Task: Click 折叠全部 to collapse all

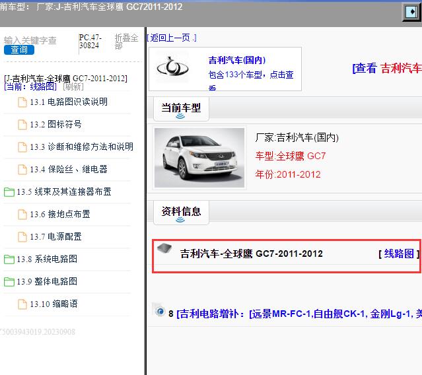Action: pyautogui.click(x=126, y=42)
